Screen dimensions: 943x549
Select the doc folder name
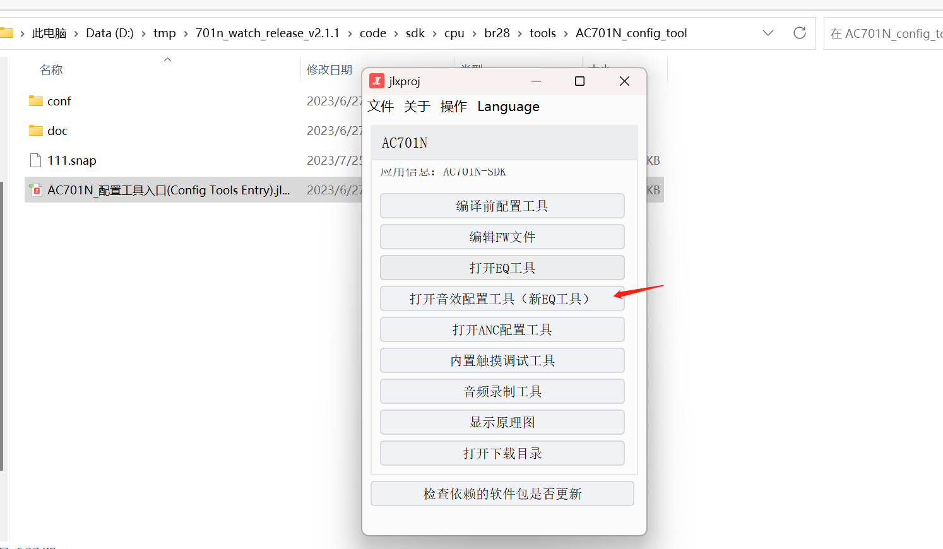57,131
